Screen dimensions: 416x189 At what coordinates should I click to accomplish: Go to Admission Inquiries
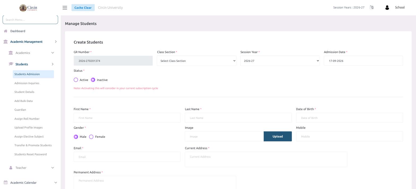tap(27, 83)
